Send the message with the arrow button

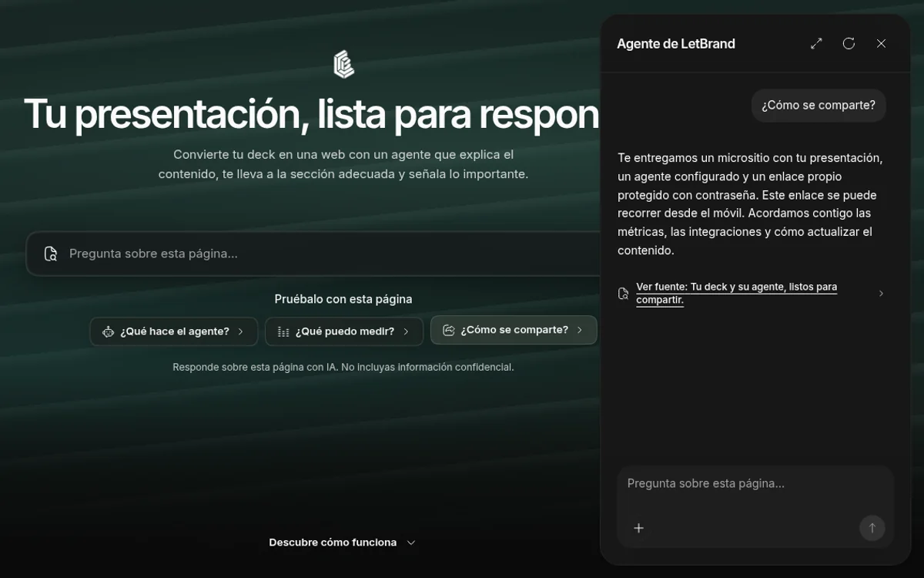pyautogui.click(x=872, y=528)
